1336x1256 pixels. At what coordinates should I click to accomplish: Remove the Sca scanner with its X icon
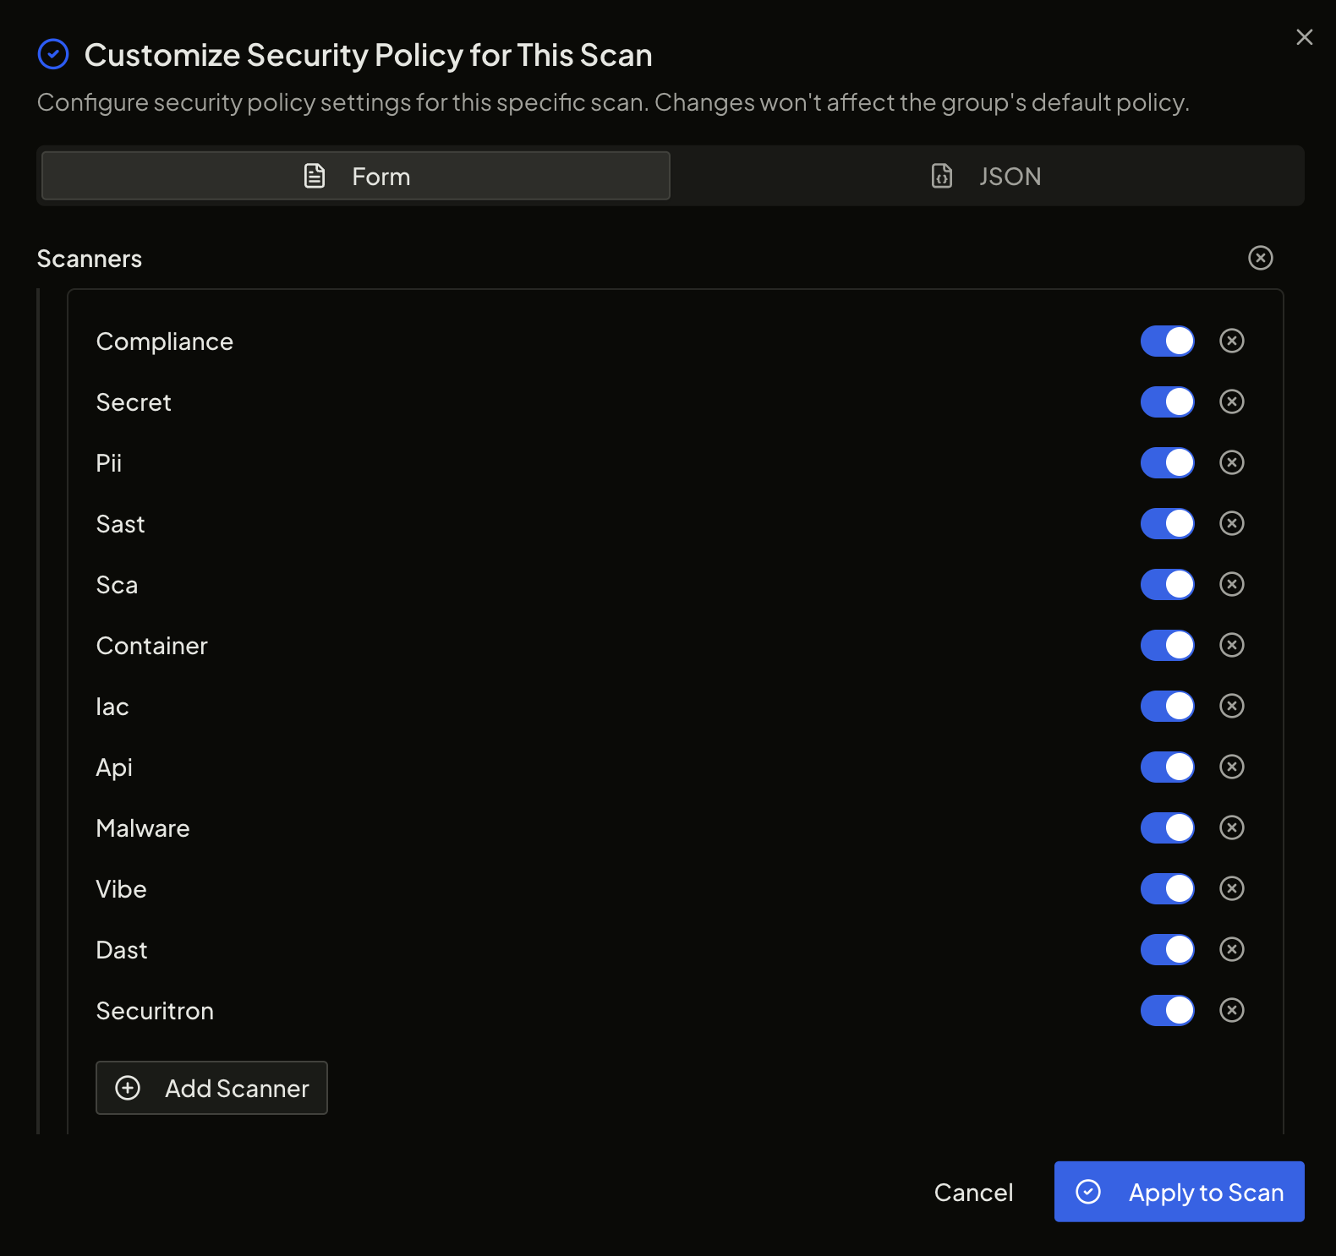1232,584
